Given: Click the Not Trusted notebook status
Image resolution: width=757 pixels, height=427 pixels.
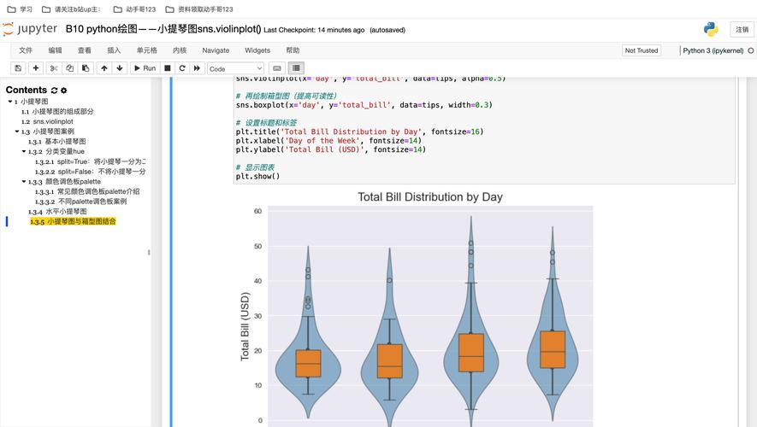Looking at the screenshot, I should (642, 50).
